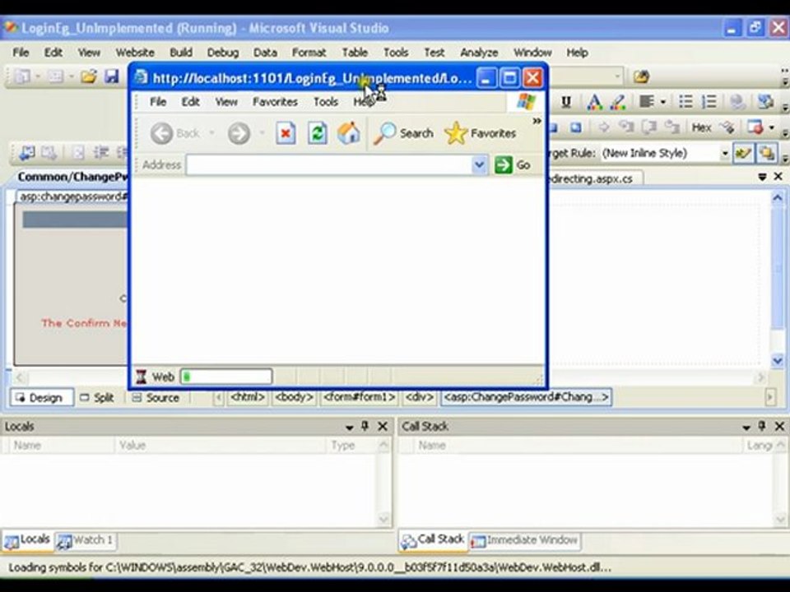Click the browser Stop button
Viewport: 790px width, 592px height.
click(x=286, y=133)
